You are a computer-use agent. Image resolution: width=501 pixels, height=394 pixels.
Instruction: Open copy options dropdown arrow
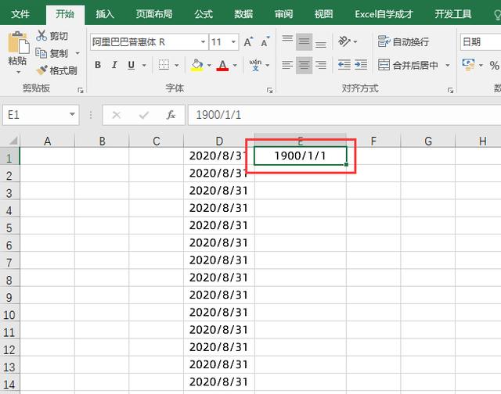[x=77, y=53]
